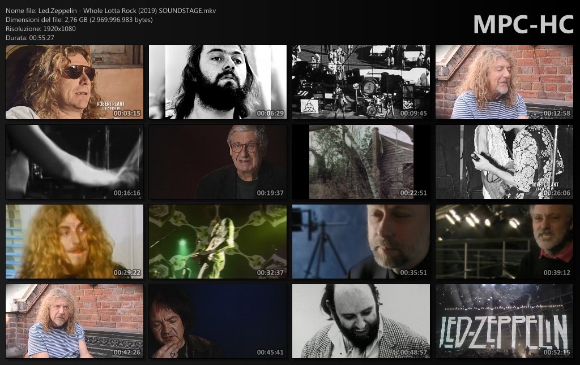580x365 pixels.
Task: Select the thumbnail at 00:16:16
Action: coord(74,162)
